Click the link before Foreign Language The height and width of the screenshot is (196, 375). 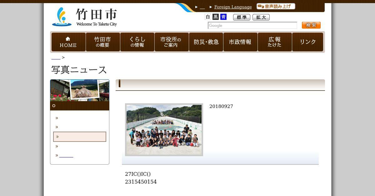click(x=202, y=7)
